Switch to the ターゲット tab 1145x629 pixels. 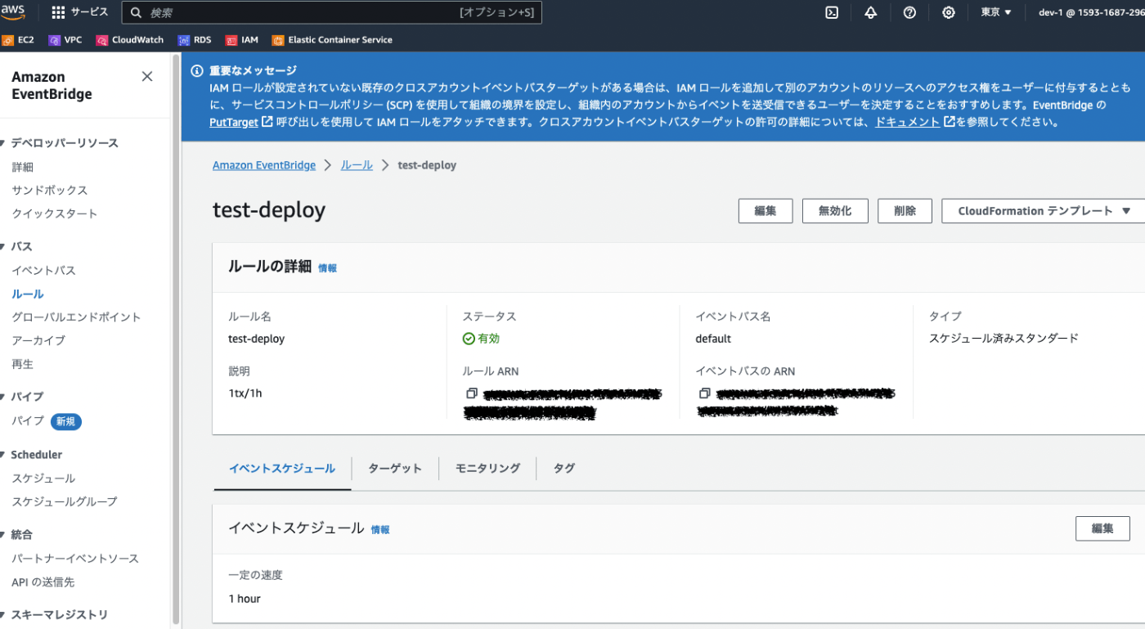click(395, 469)
